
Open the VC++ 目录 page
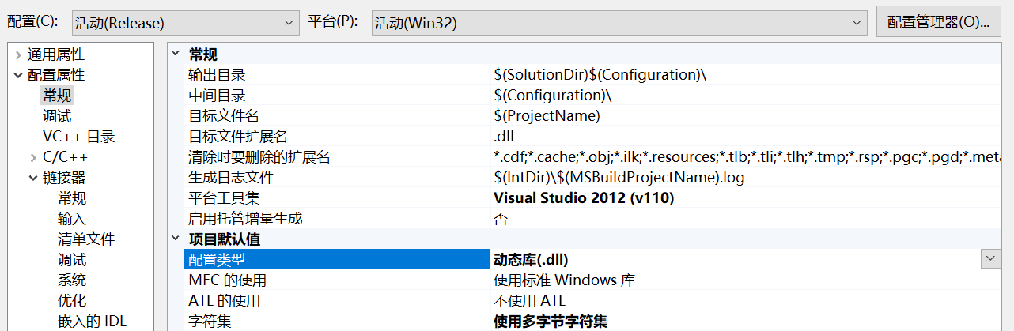78,137
